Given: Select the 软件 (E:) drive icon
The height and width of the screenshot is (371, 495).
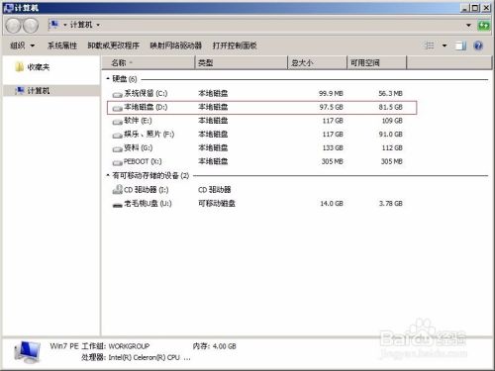Looking at the screenshot, I should pos(117,122).
